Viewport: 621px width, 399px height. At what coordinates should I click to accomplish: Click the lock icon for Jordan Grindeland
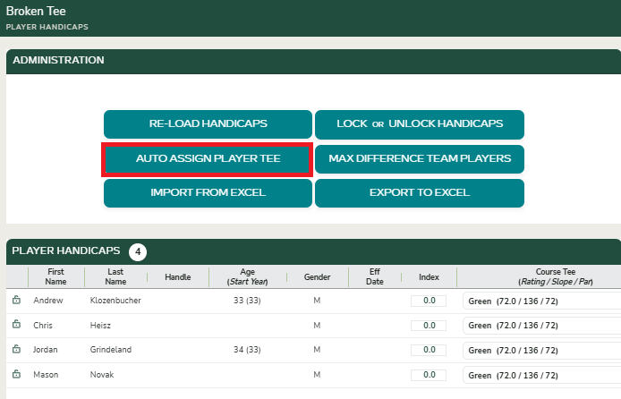click(x=16, y=349)
